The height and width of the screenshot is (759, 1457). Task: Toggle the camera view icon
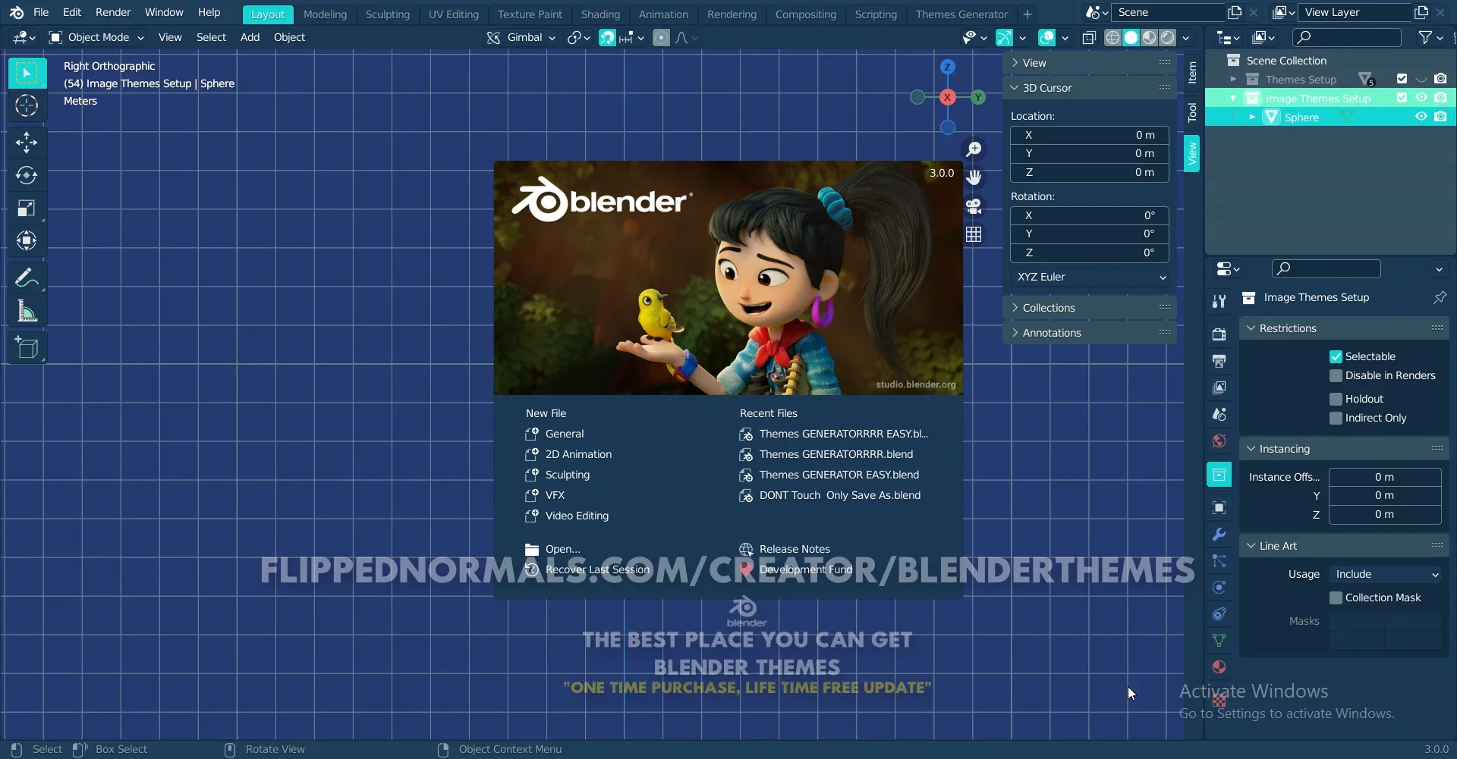tap(974, 206)
